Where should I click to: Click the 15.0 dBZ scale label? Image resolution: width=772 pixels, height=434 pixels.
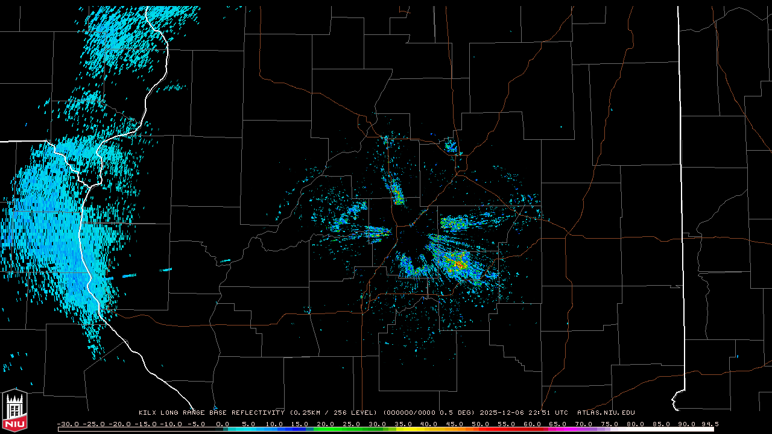click(300, 424)
